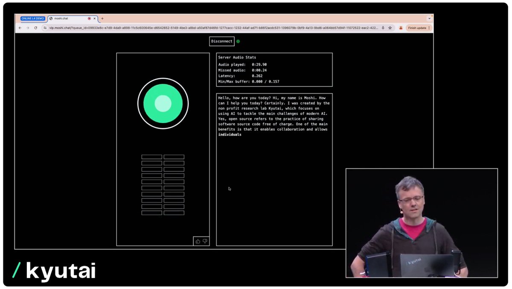
Task: Click the Min/Max buffer 0.000 / 0.157 value
Action: click(x=265, y=81)
